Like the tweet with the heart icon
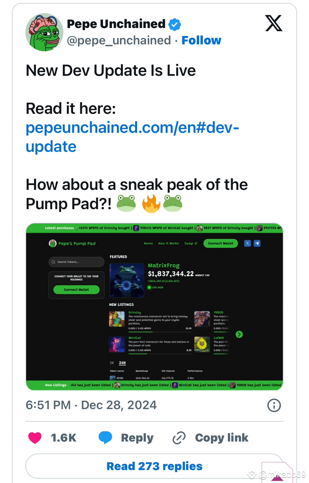The height and width of the screenshot is (483, 309). click(35, 437)
